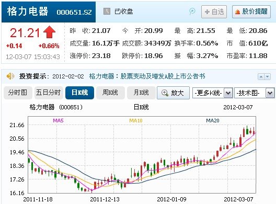
Task: Click the red up-arrow price indicator
Action: (x=49, y=32)
